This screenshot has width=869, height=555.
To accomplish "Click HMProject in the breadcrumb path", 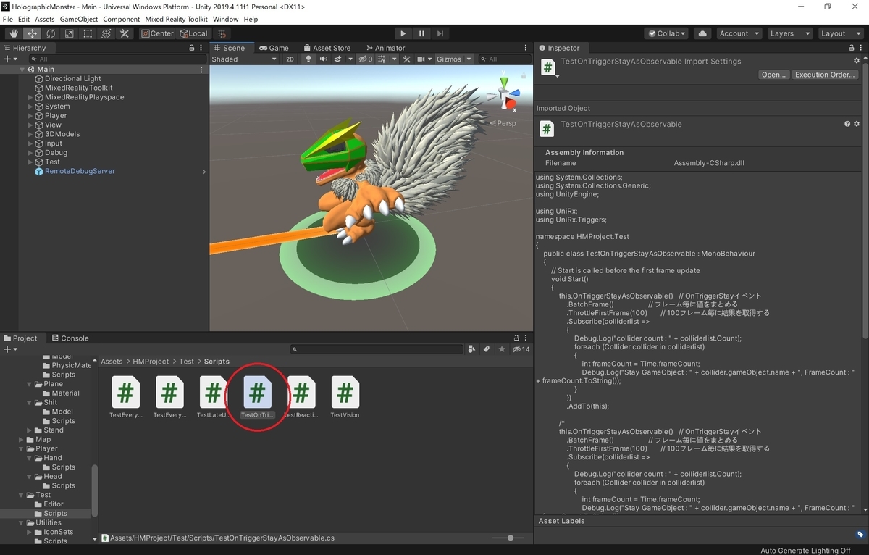I will point(151,361).
